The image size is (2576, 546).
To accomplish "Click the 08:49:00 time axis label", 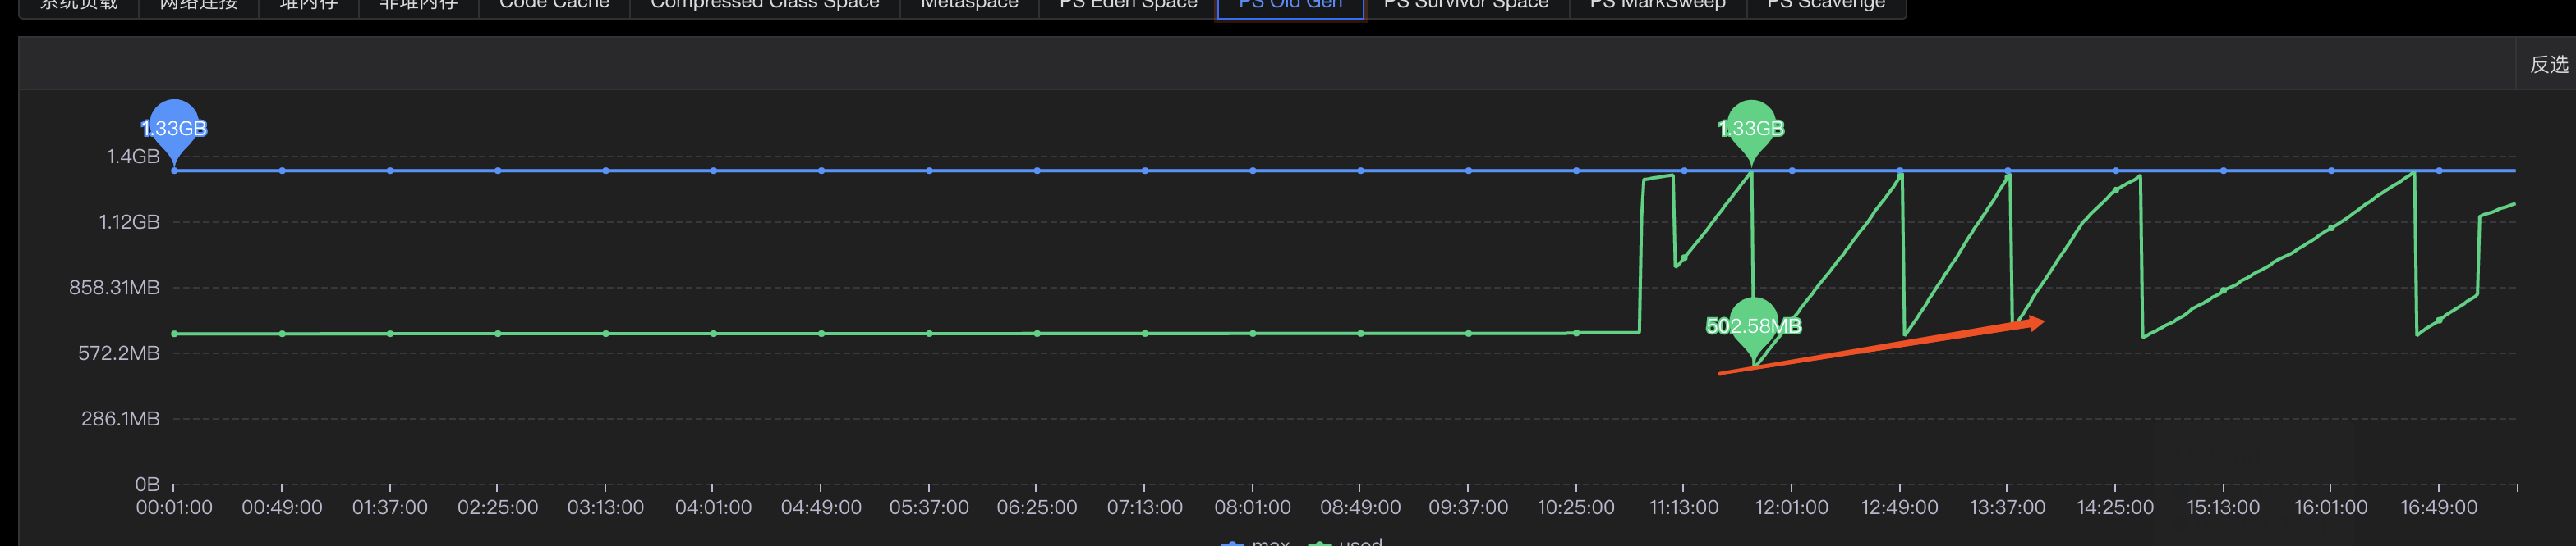I will (x=1360, y=507).
